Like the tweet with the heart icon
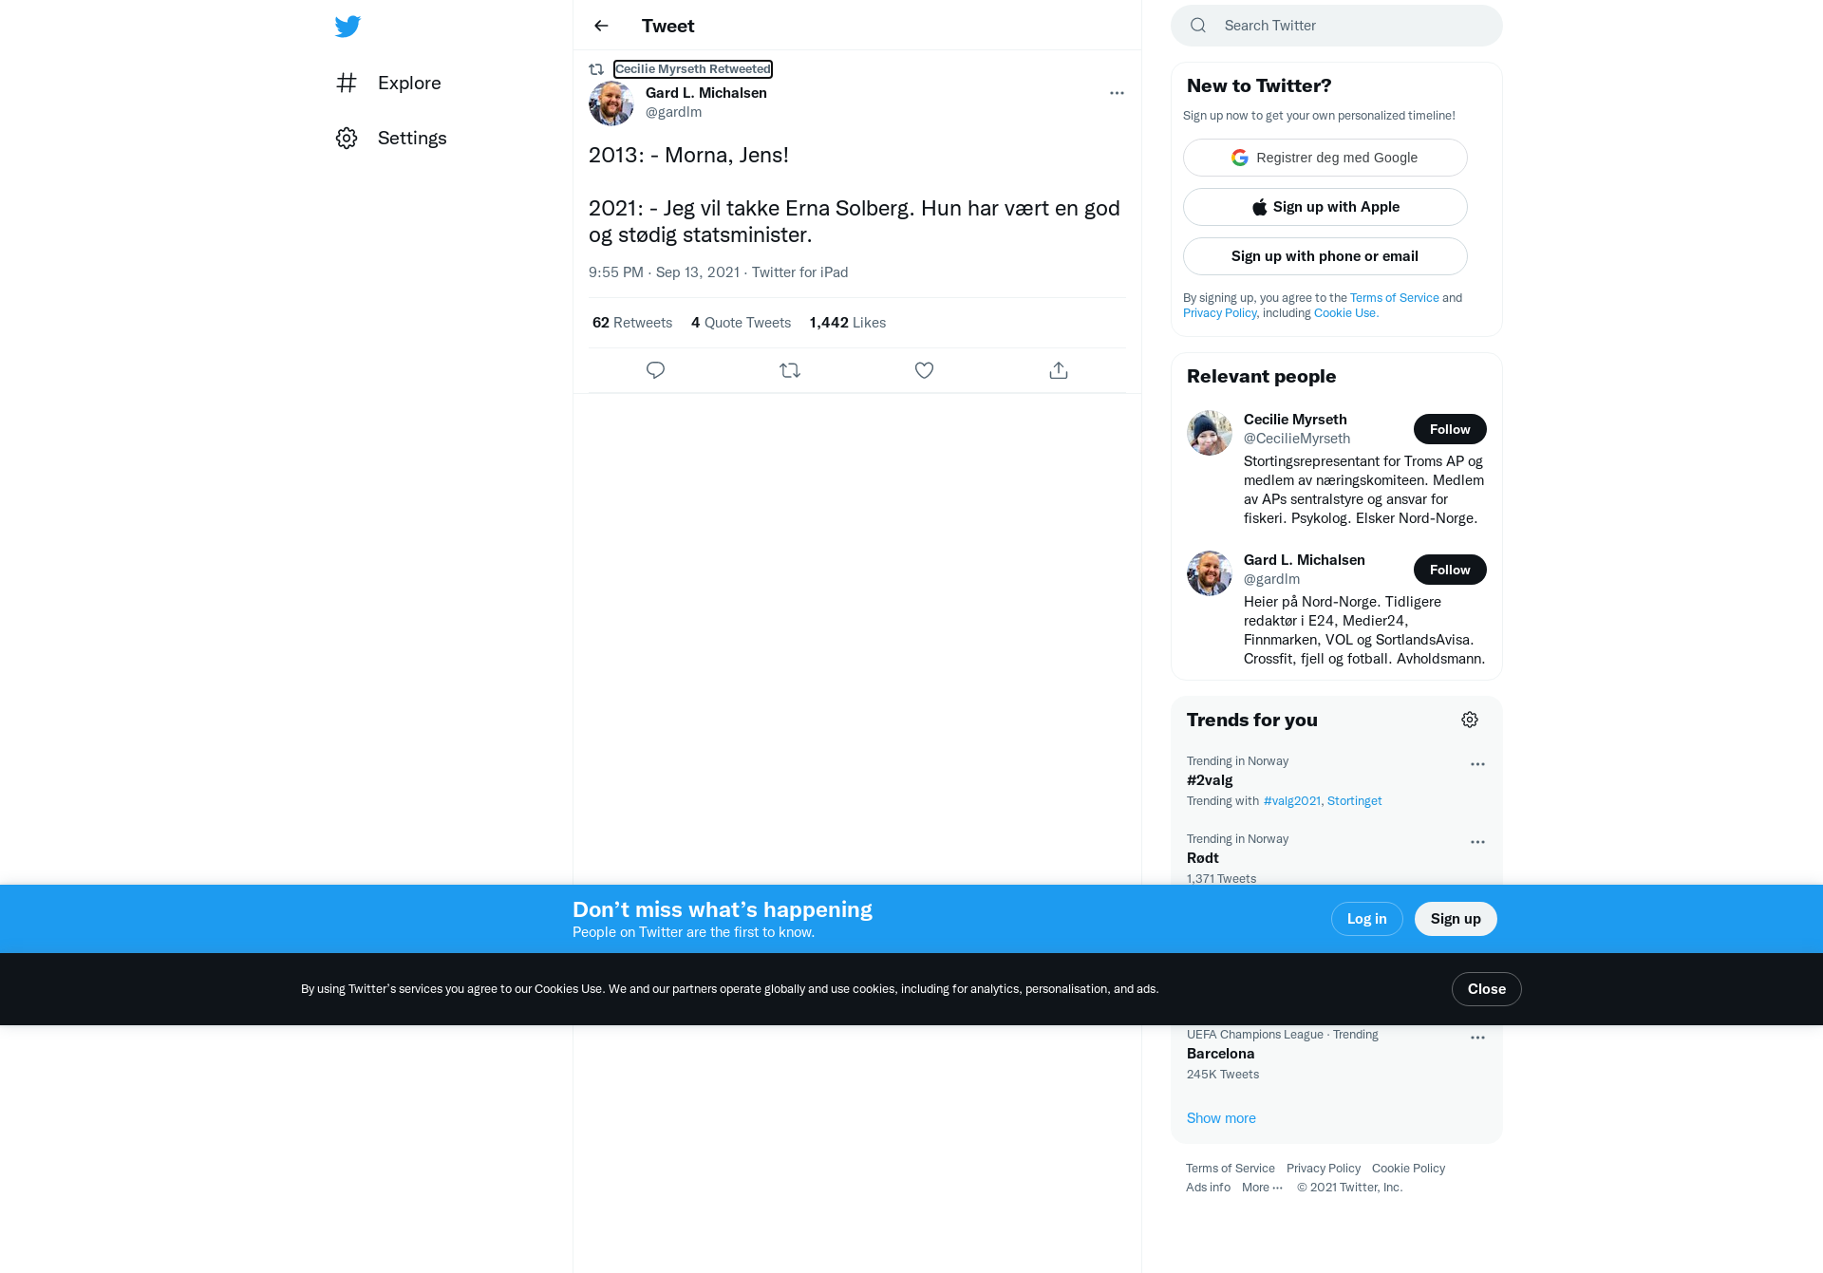The height and width of the screenshot is (1273, 1823). click(924, 370)
